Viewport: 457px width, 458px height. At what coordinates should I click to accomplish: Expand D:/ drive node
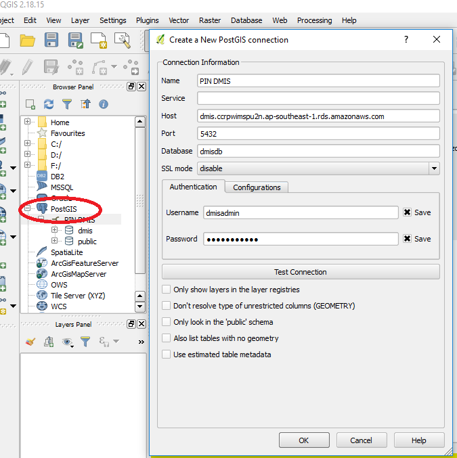coord(27,154)
